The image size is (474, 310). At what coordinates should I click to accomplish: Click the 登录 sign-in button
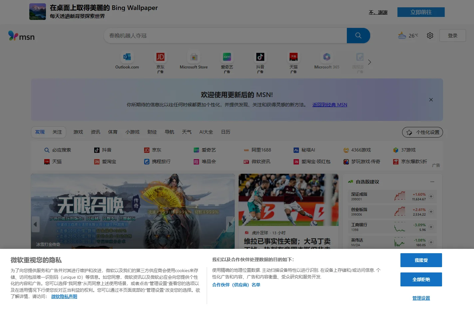[453, 36]
